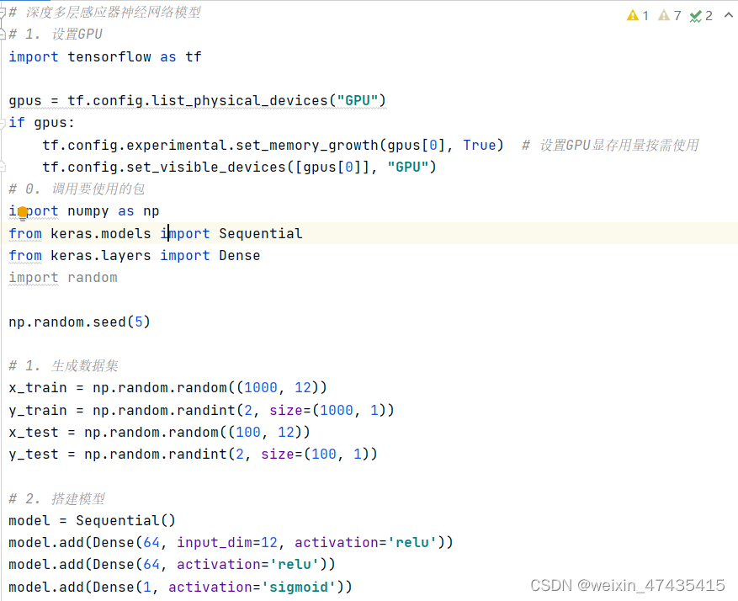Click on the 'y_test' variable assignment
This screenshot has width=738, height=601.
(x=34, y=455)
